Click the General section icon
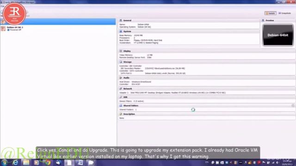 coord(121,20)
